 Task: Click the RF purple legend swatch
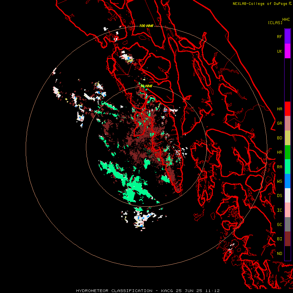287,36
